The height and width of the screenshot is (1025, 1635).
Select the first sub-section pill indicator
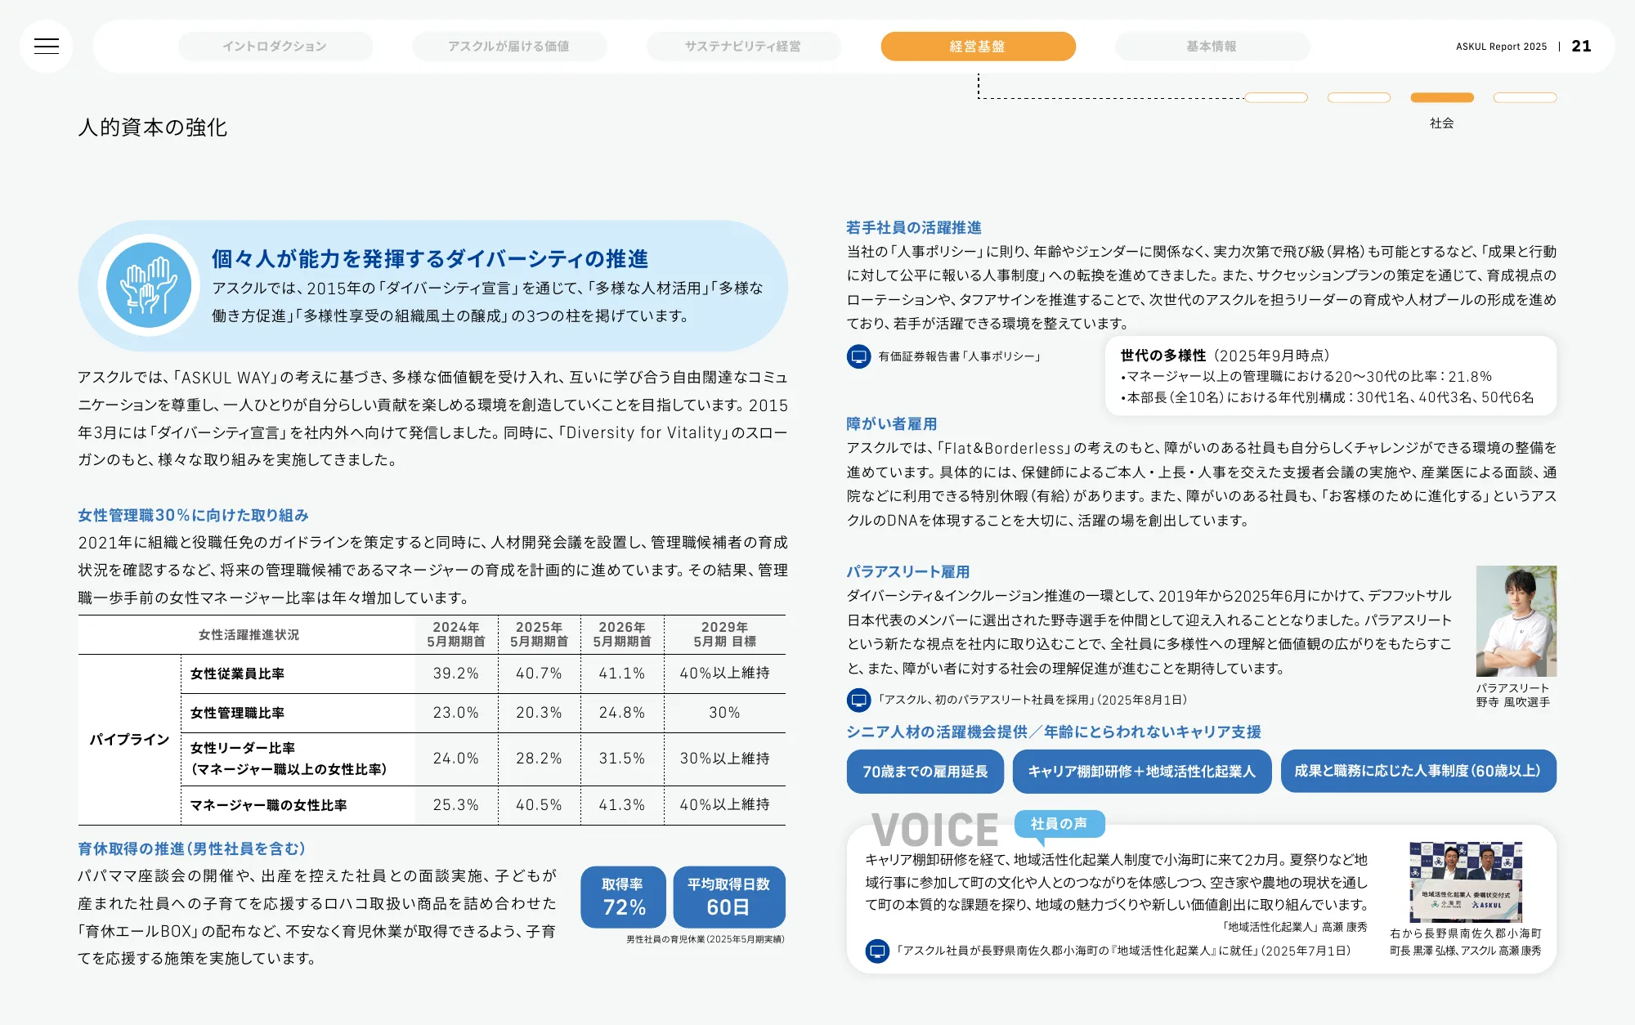(1276, 98)
